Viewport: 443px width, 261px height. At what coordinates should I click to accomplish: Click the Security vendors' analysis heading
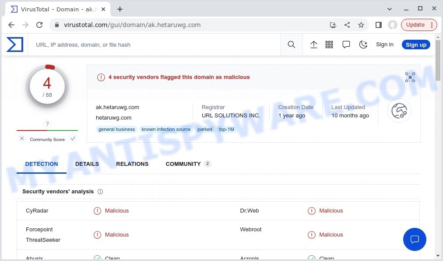58,192
